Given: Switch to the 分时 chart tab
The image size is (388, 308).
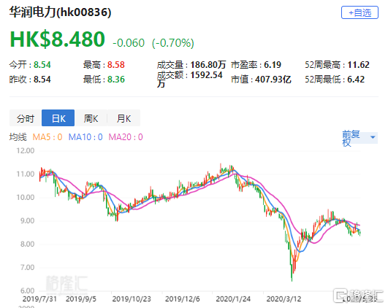Looking at the screenshot, I should 26,118.
